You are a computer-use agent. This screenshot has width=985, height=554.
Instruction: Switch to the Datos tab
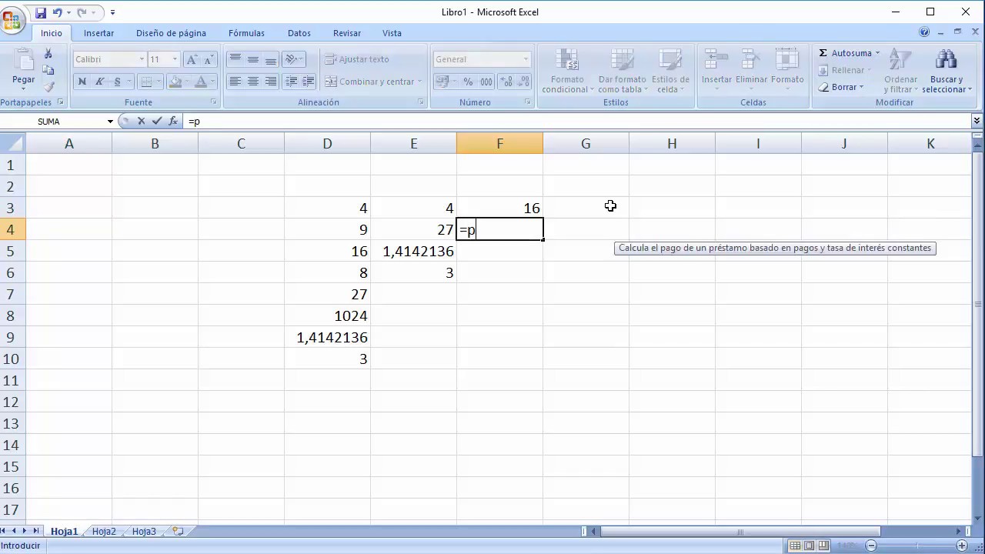299,33
